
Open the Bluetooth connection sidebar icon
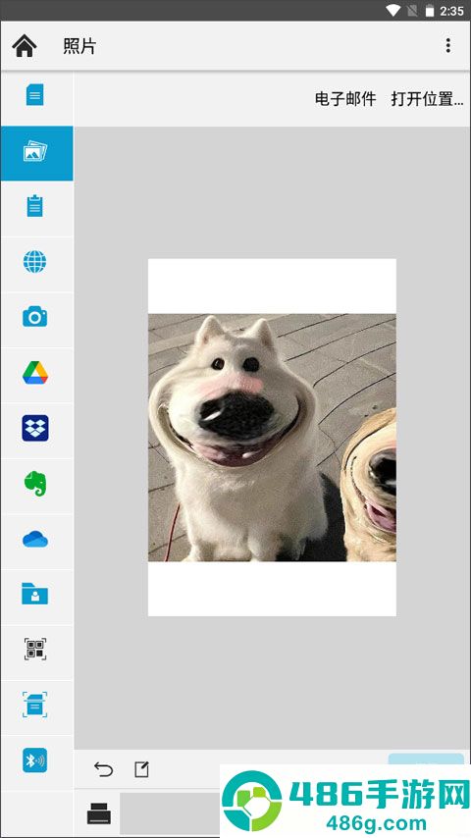(35, 760)
